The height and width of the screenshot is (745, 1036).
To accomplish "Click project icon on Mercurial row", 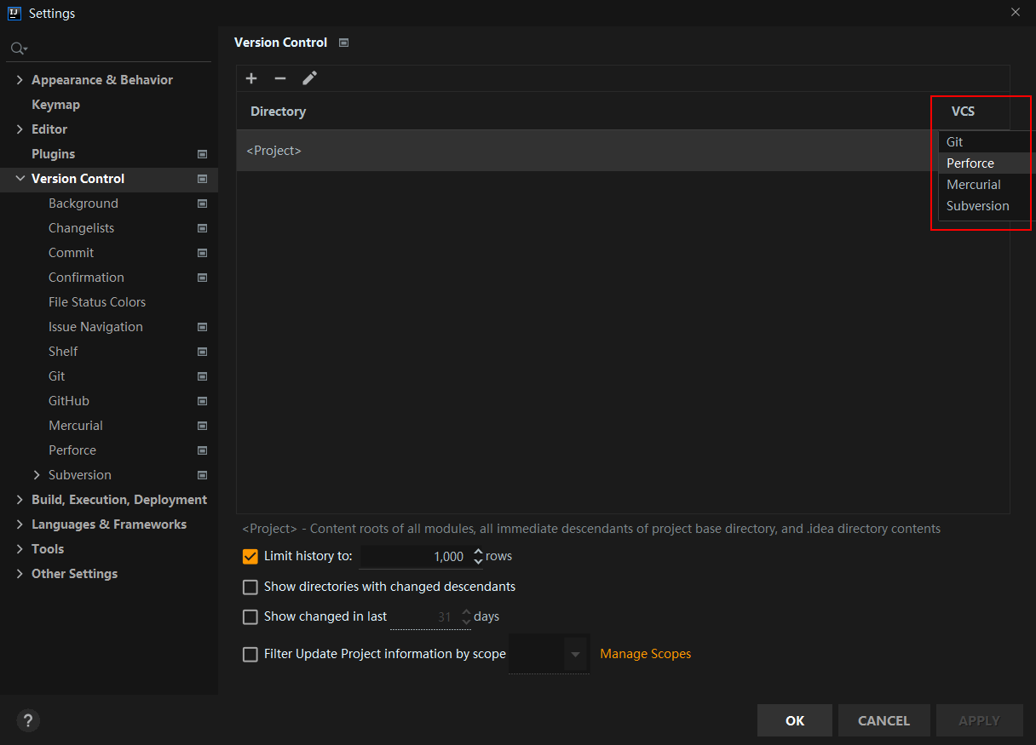I will coord(203,426).
